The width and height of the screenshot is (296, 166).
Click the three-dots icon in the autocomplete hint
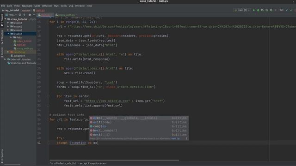186,138
